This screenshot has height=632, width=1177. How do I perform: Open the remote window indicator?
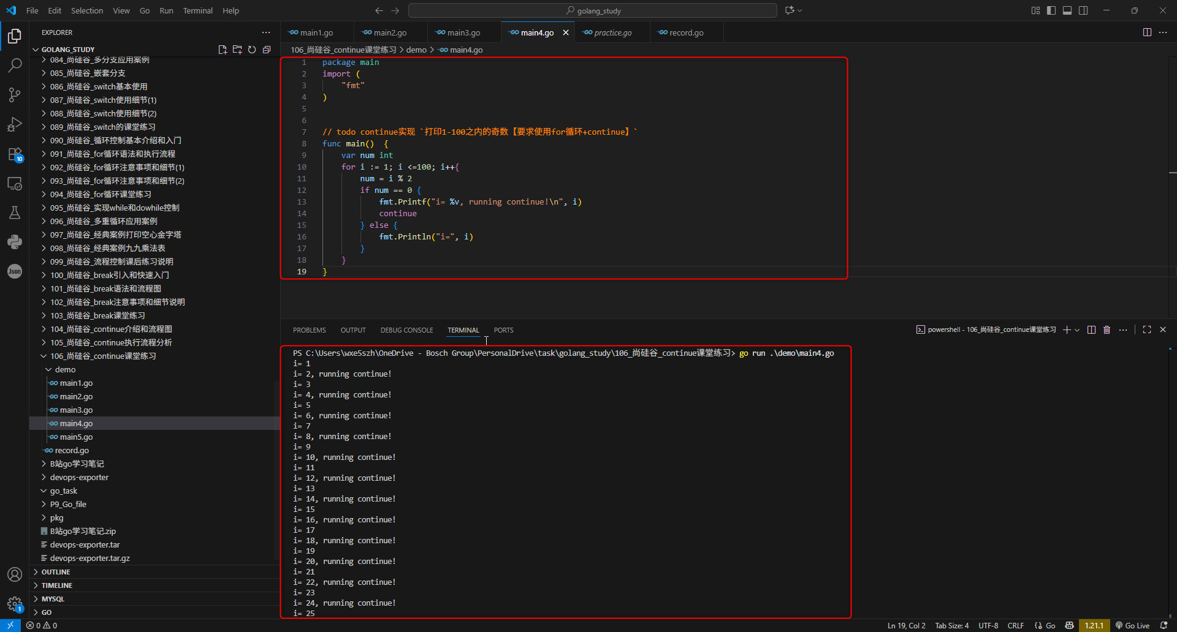coord(10,625)
